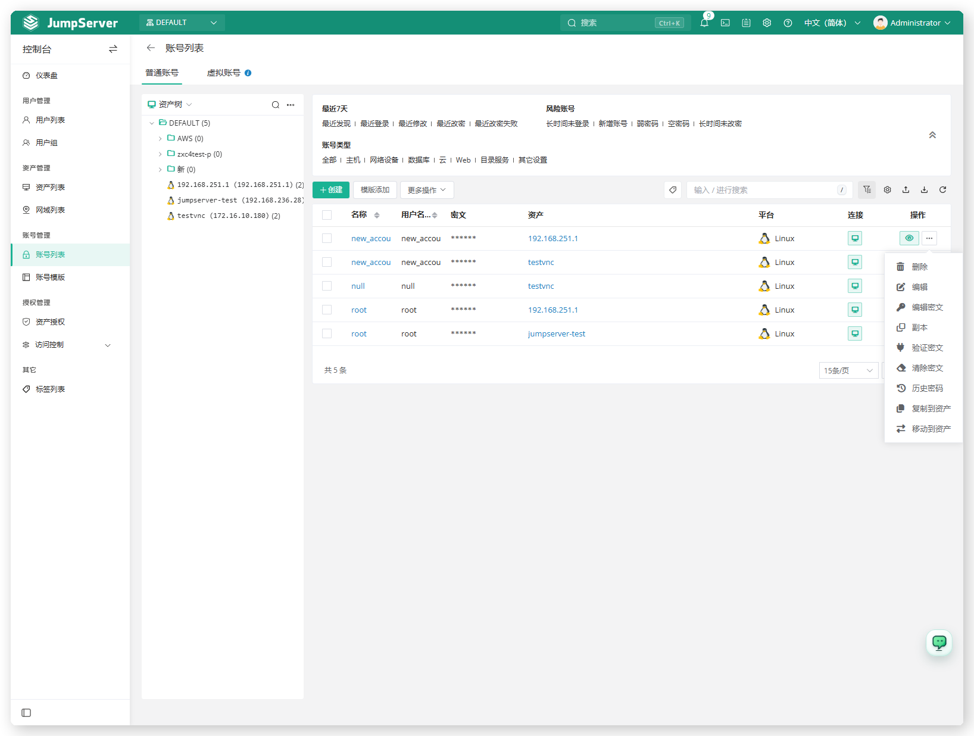The height and width of the screenshot is (736, 974).
Task: Check the box for root on 192.168.251.1
Action: pos(327,310)
